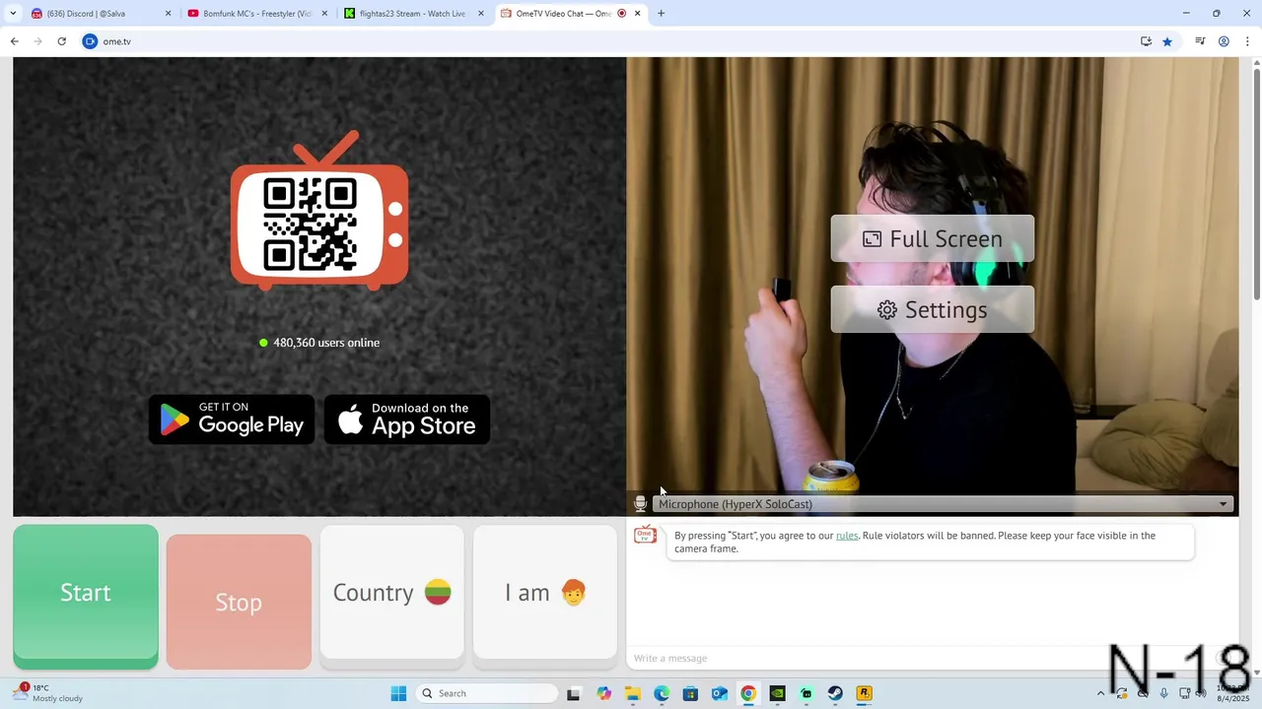
Task: Click the taskbar Search box
Action: [x=487, y=693]
